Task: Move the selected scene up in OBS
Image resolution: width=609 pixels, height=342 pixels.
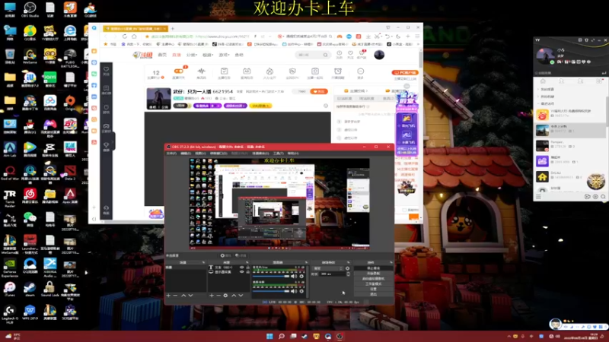Action: (183, 296)
